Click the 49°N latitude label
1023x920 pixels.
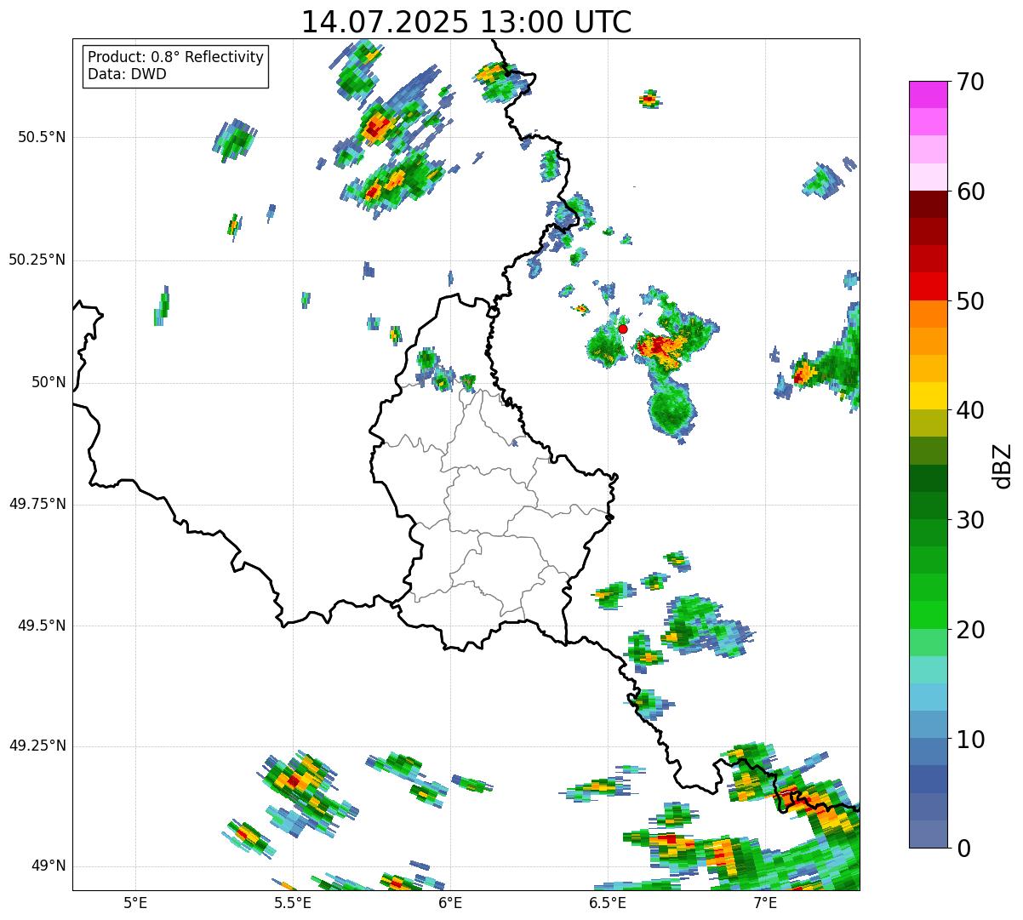tap(49, 866)
